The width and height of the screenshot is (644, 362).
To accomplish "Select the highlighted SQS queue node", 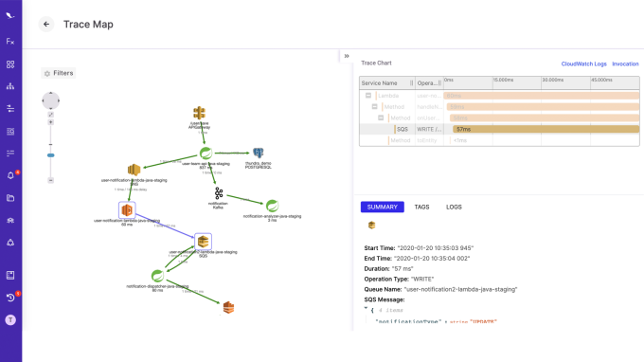I will pyautogui.click(x=203, y=242).
